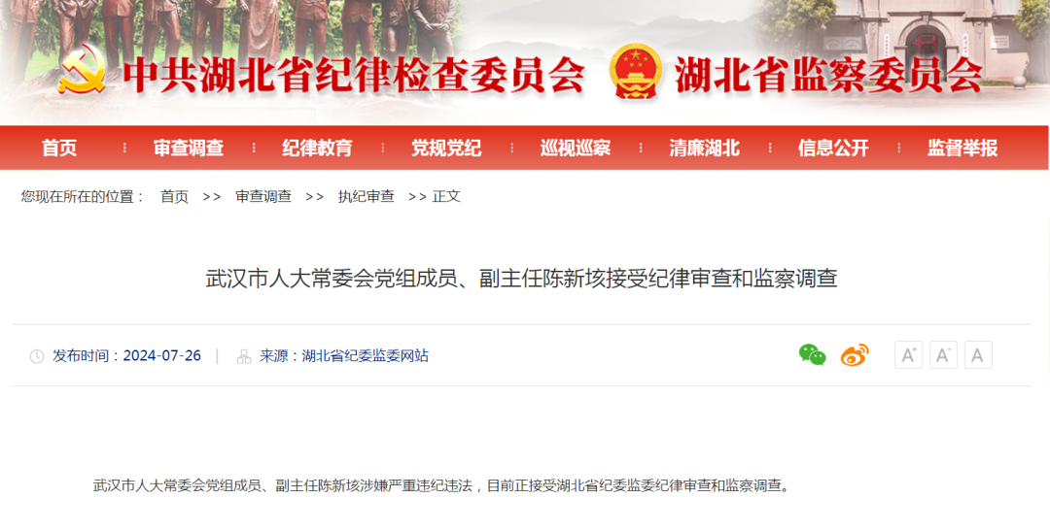Image resolution: width=1050 pixels, height=531 pixels.
Task: Click the source icon beside 来源
Action: click(244, 356)
